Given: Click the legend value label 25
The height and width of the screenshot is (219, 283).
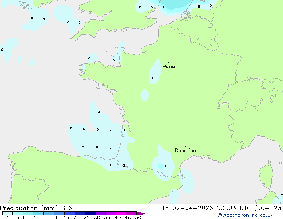Looking at the screenshot, I should pyautogui.click(x=87, y=217).
